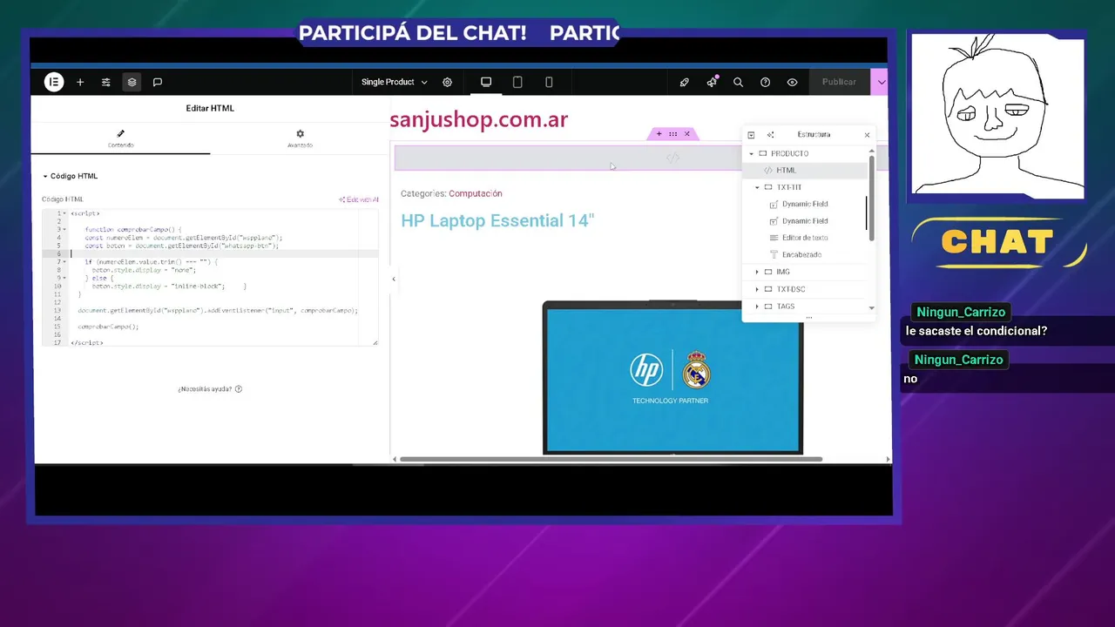Select the first Dynamic Field item
This screenshot has width=1115, height=627.
click(805, 204)
